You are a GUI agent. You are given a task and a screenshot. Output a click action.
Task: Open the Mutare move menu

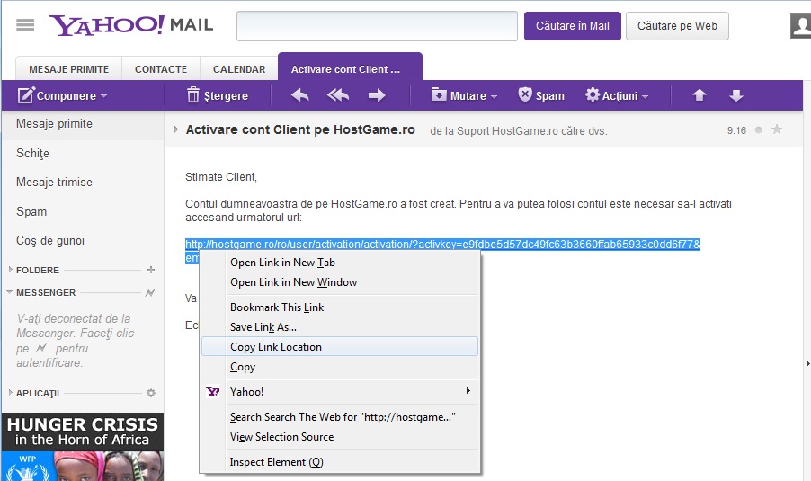pos(464,95)
